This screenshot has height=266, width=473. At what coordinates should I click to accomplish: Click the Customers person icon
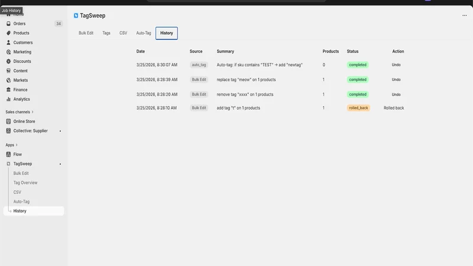pyautogui.click(x=8, y=43)
